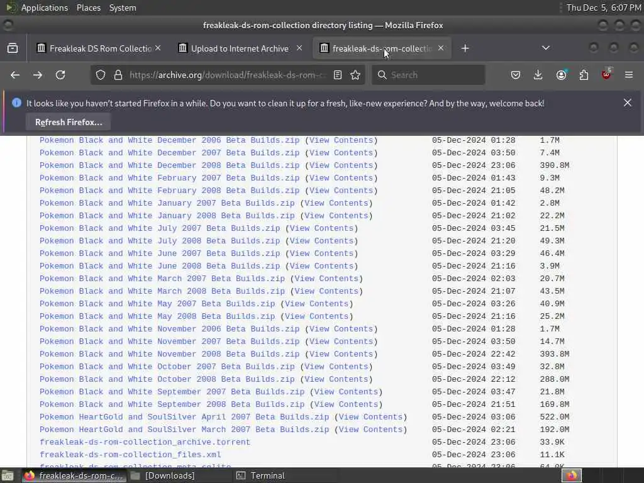This screenshot has width=644, height=483.
Task: View Contents of September 2007 Beta Builds.zip
Action: pyautogui.click(x=346, y=392)
